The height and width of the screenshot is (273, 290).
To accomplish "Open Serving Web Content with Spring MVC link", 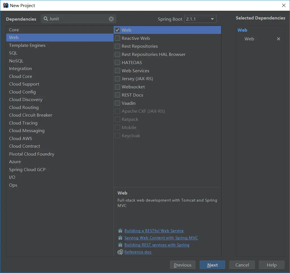I will pyautogui.click(x=161, y=238).
